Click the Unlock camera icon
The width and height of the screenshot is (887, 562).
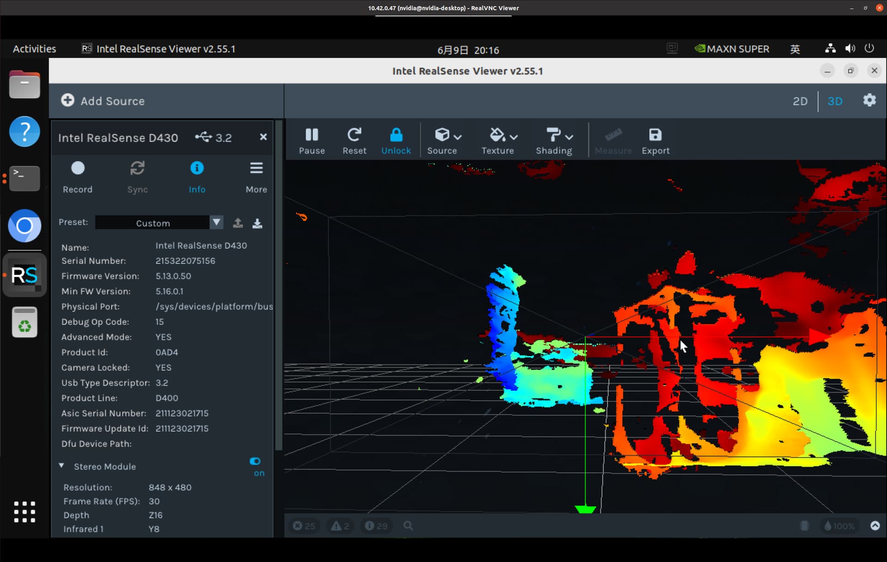396,135
